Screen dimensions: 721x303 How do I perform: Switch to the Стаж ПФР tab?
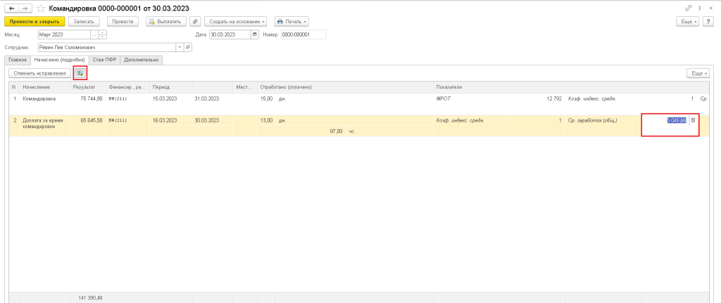point(104,60)
